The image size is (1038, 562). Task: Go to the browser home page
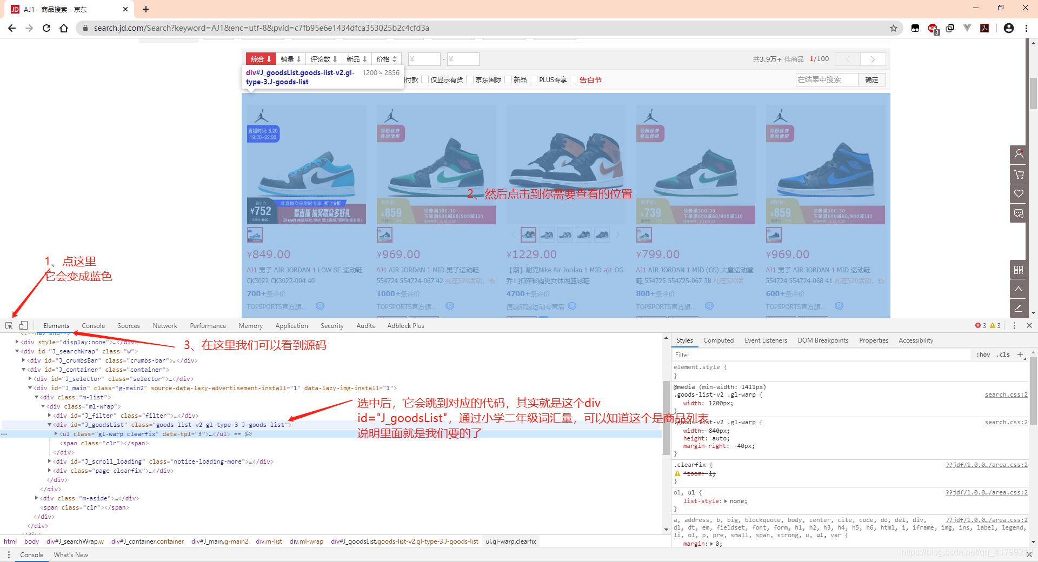[64, 28]
